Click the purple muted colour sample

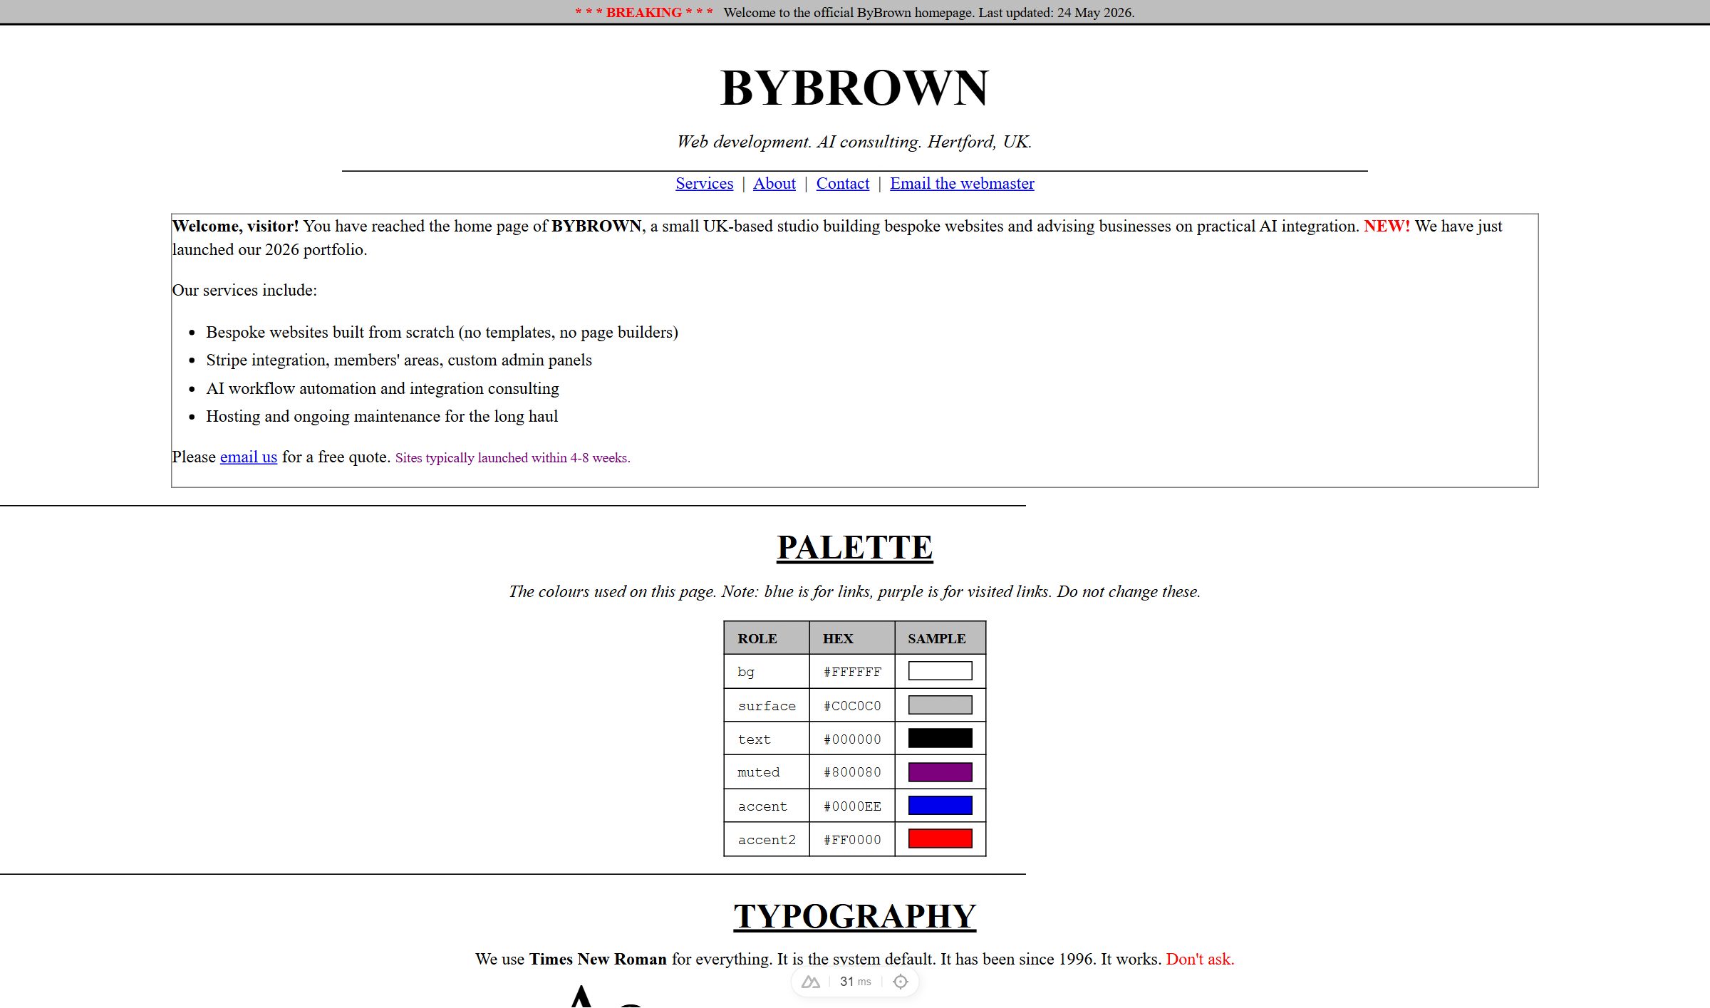click(x=940, y=771)
